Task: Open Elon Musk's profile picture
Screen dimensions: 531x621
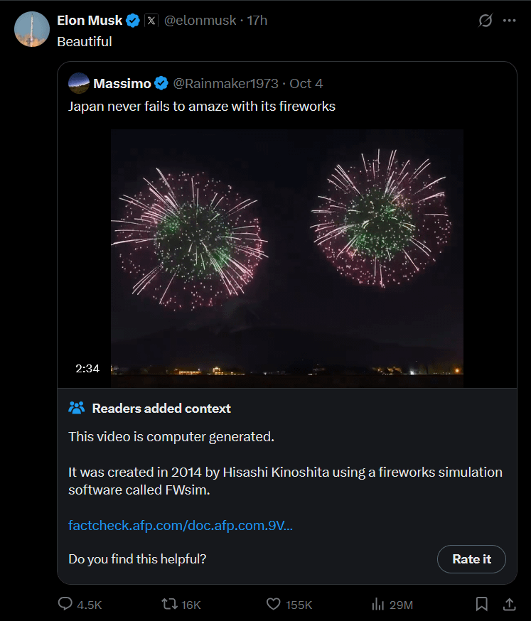Action: click(32, 29)
